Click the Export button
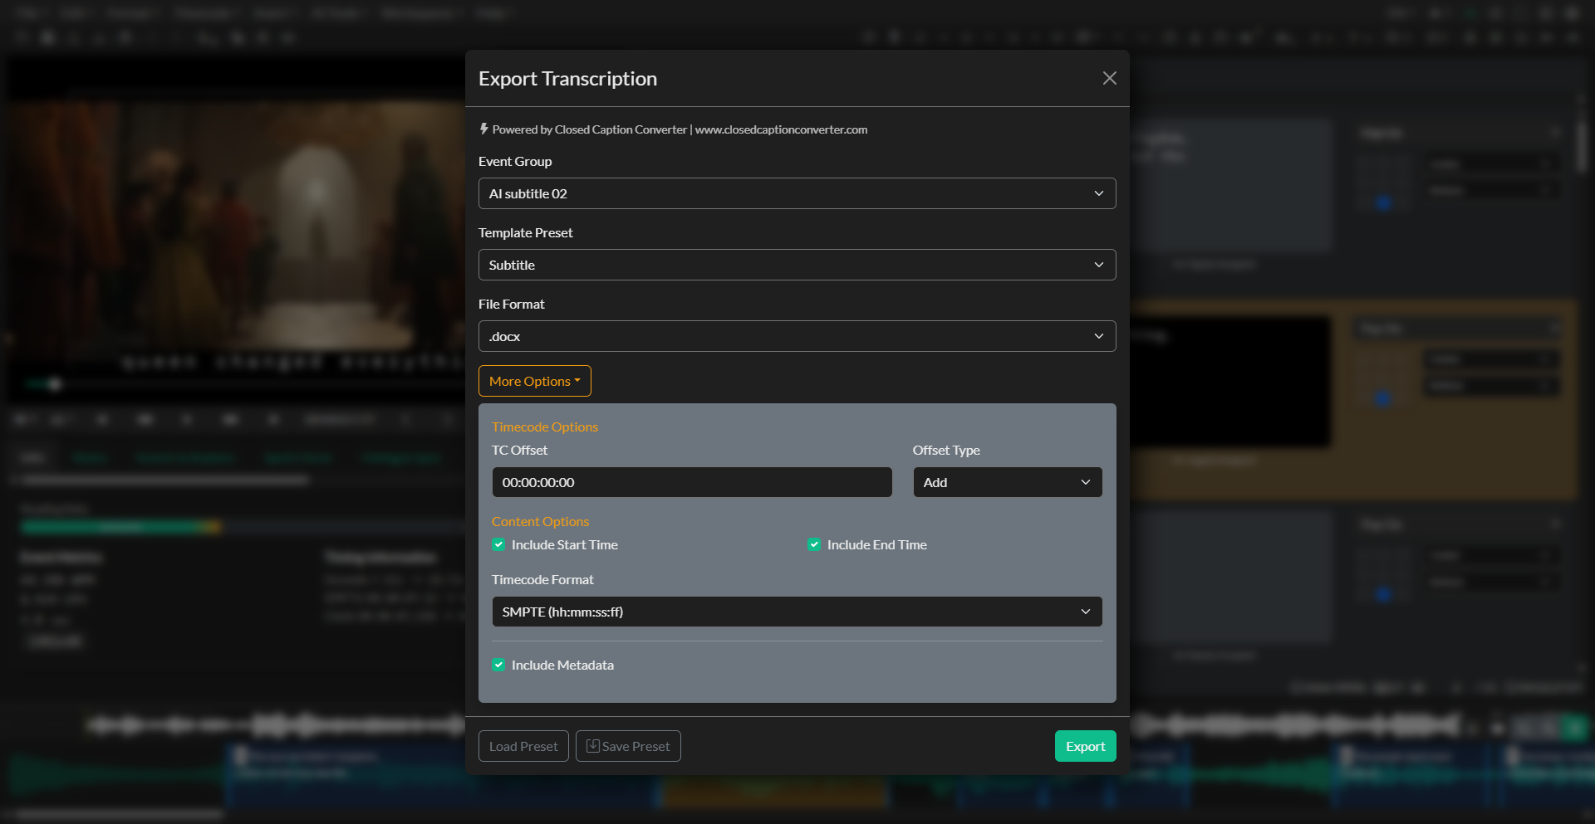This screenshot has height=824, width=1595. [x=1085, y=745]
